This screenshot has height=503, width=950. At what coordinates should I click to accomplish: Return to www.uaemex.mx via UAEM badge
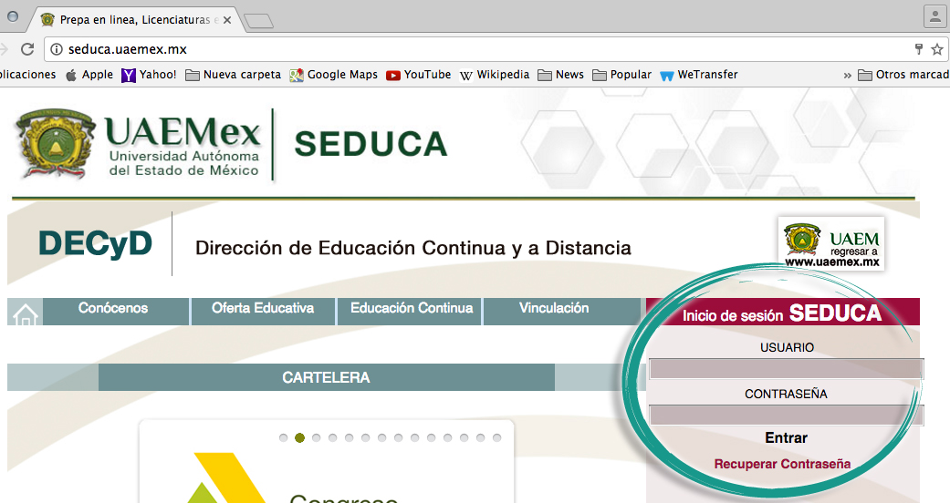[x=831, y=244]
